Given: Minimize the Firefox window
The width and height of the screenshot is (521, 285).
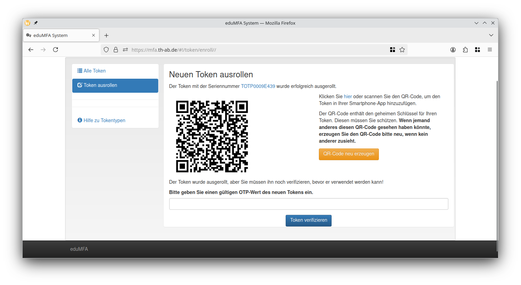Looking at the screenshot, I should point(476,23).
